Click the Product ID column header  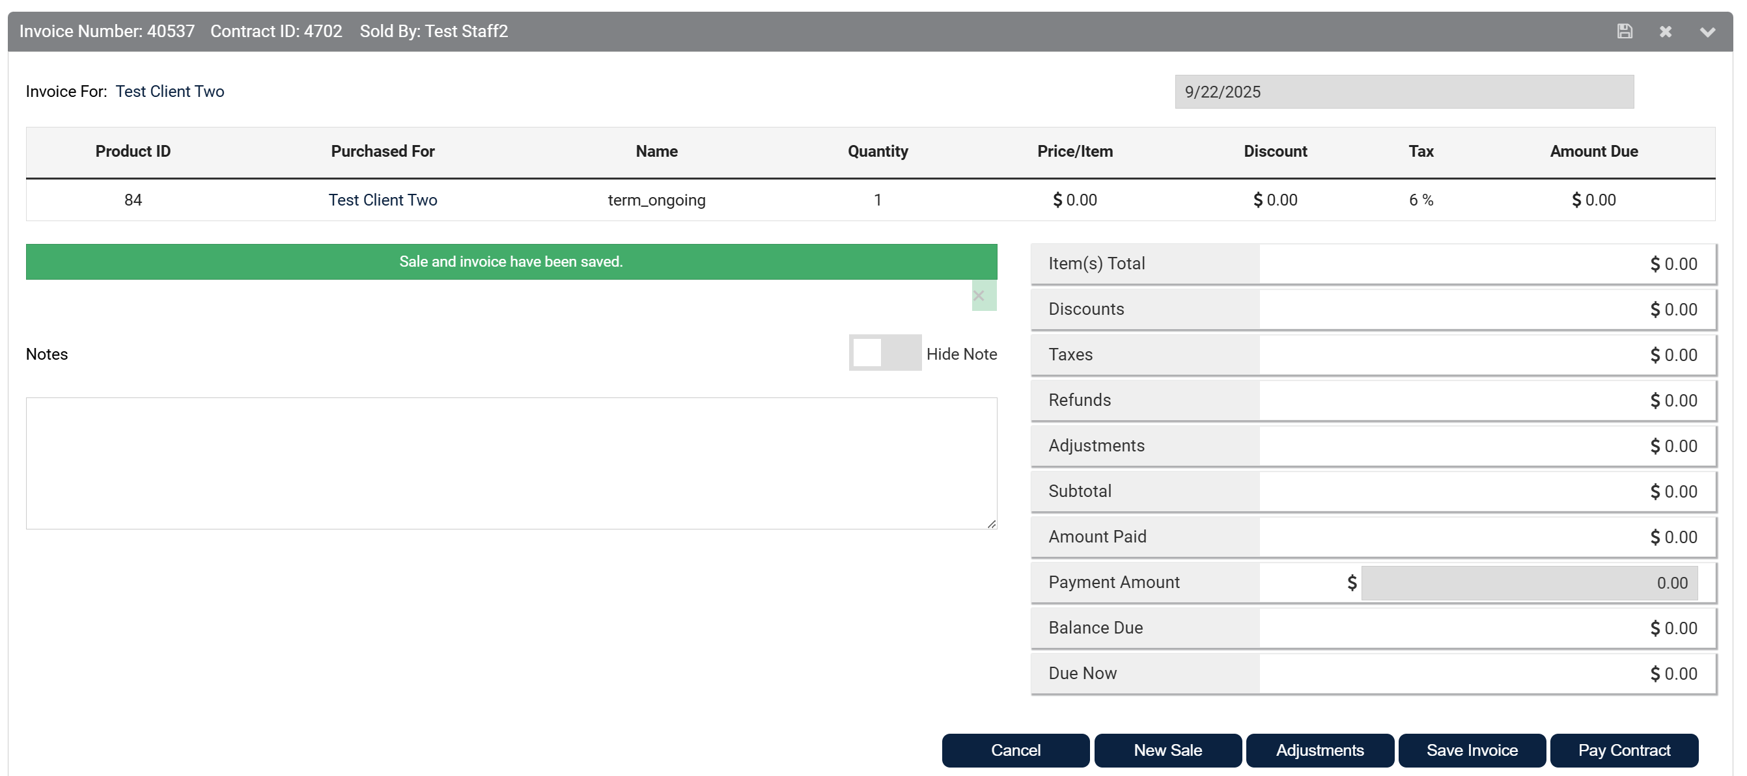coord(133,151)
